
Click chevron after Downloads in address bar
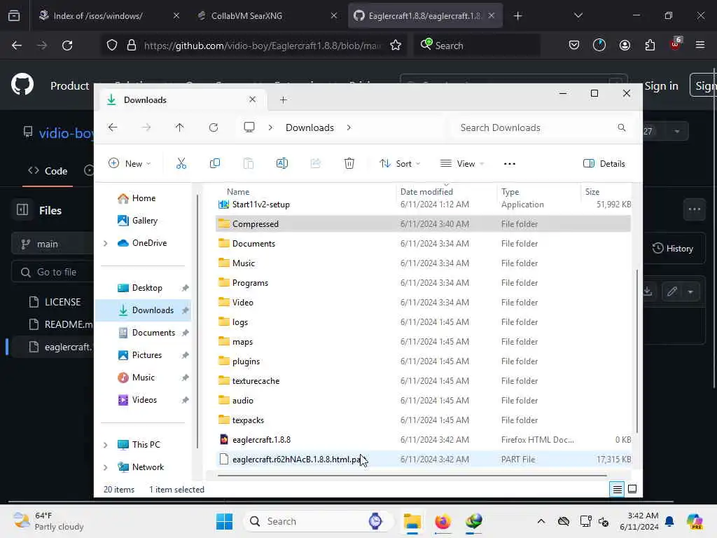[349, 127]
